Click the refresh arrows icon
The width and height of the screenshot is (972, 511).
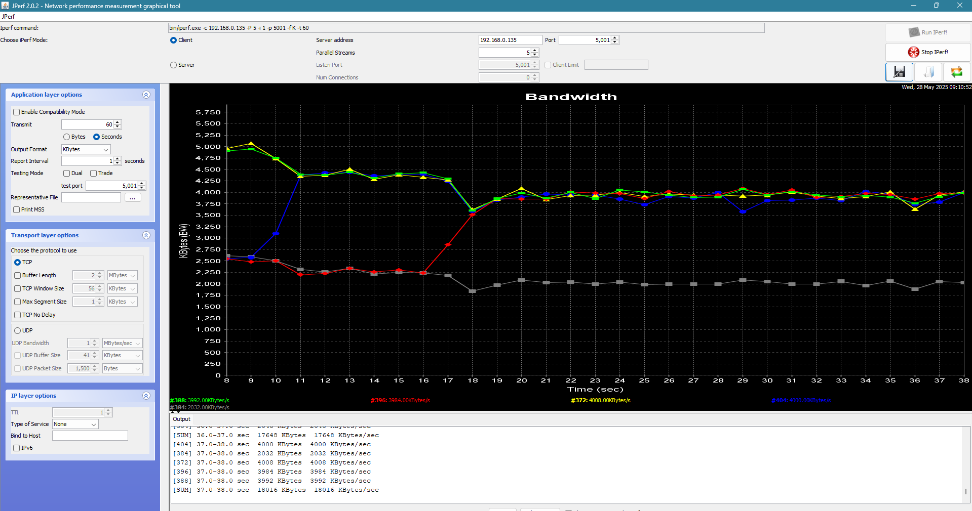point(957,72)
